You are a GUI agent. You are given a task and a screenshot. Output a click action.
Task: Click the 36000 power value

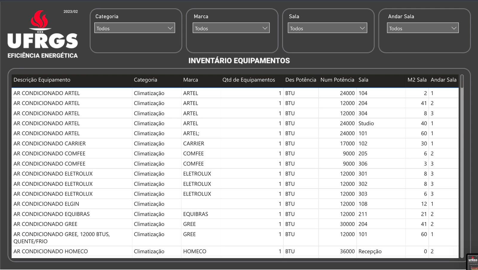coord(347,251)
